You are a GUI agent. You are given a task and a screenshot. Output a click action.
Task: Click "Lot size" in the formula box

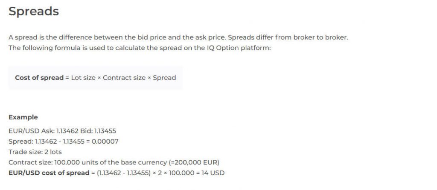click(83, 78)
